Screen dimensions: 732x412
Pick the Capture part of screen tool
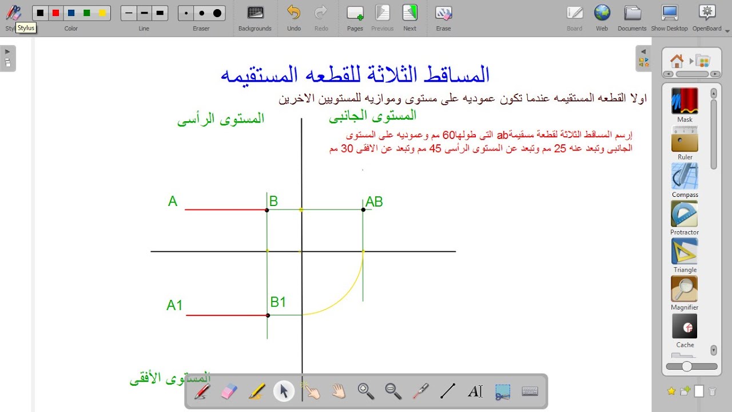[503, 391]
